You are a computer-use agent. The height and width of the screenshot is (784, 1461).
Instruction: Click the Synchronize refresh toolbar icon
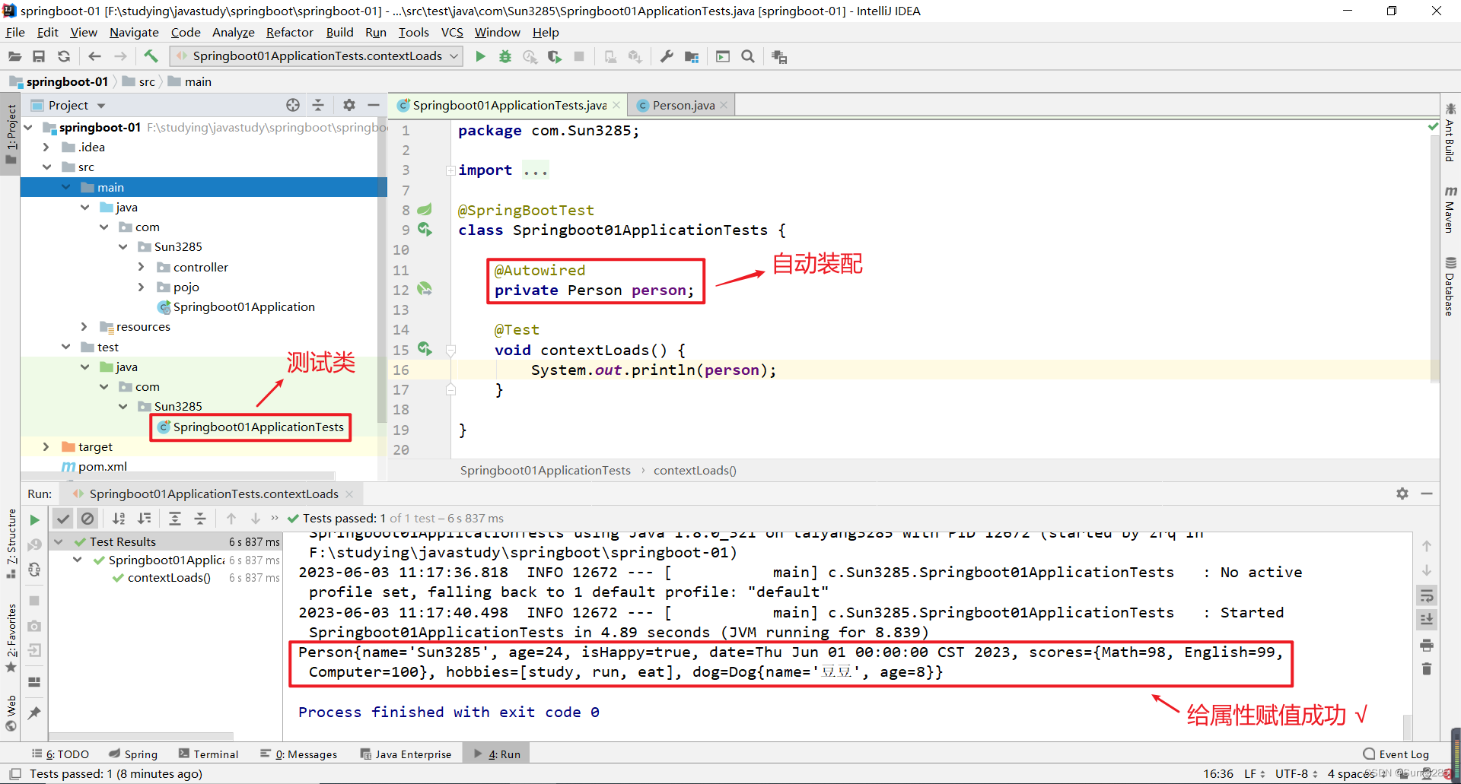pos(64,56)
